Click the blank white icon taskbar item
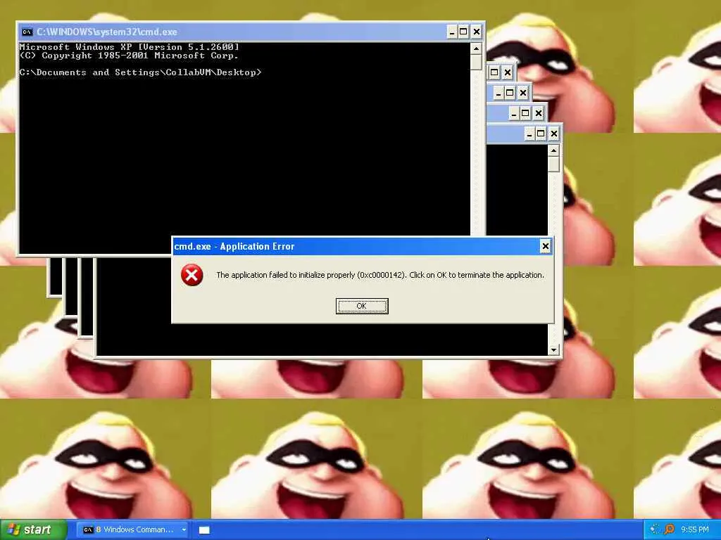 [204, 530]
